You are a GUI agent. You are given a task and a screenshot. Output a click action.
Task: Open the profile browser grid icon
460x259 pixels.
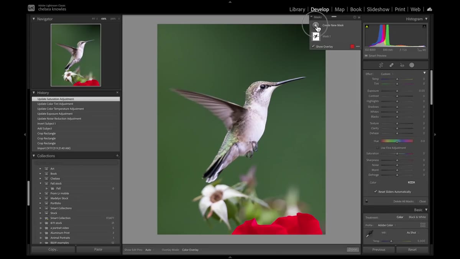point(423,225)
